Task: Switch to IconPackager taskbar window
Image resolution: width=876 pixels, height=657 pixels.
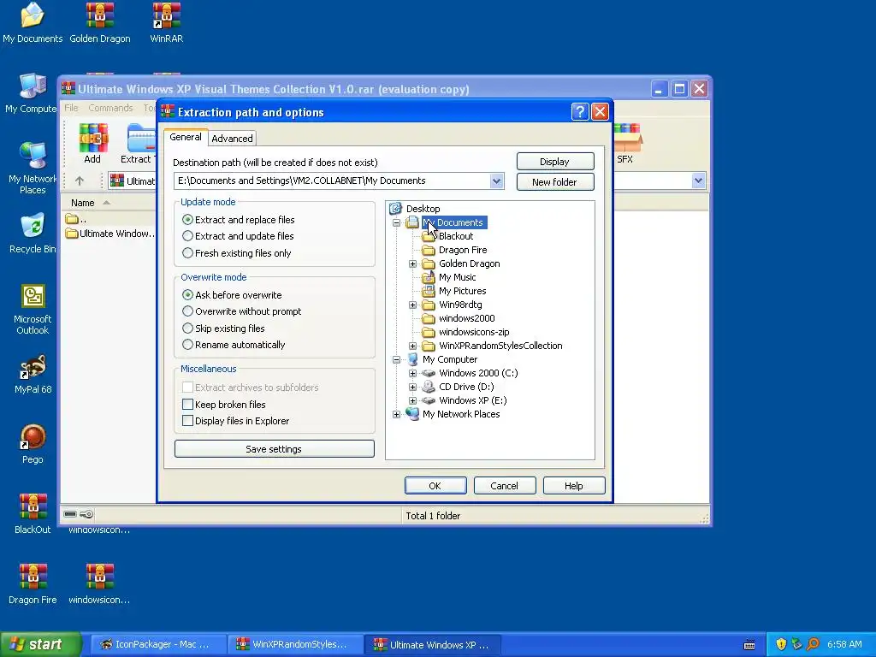Action: click(157, 644)
